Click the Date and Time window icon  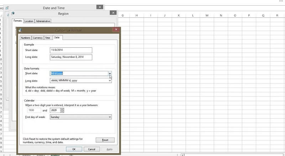tap(7, 7)
